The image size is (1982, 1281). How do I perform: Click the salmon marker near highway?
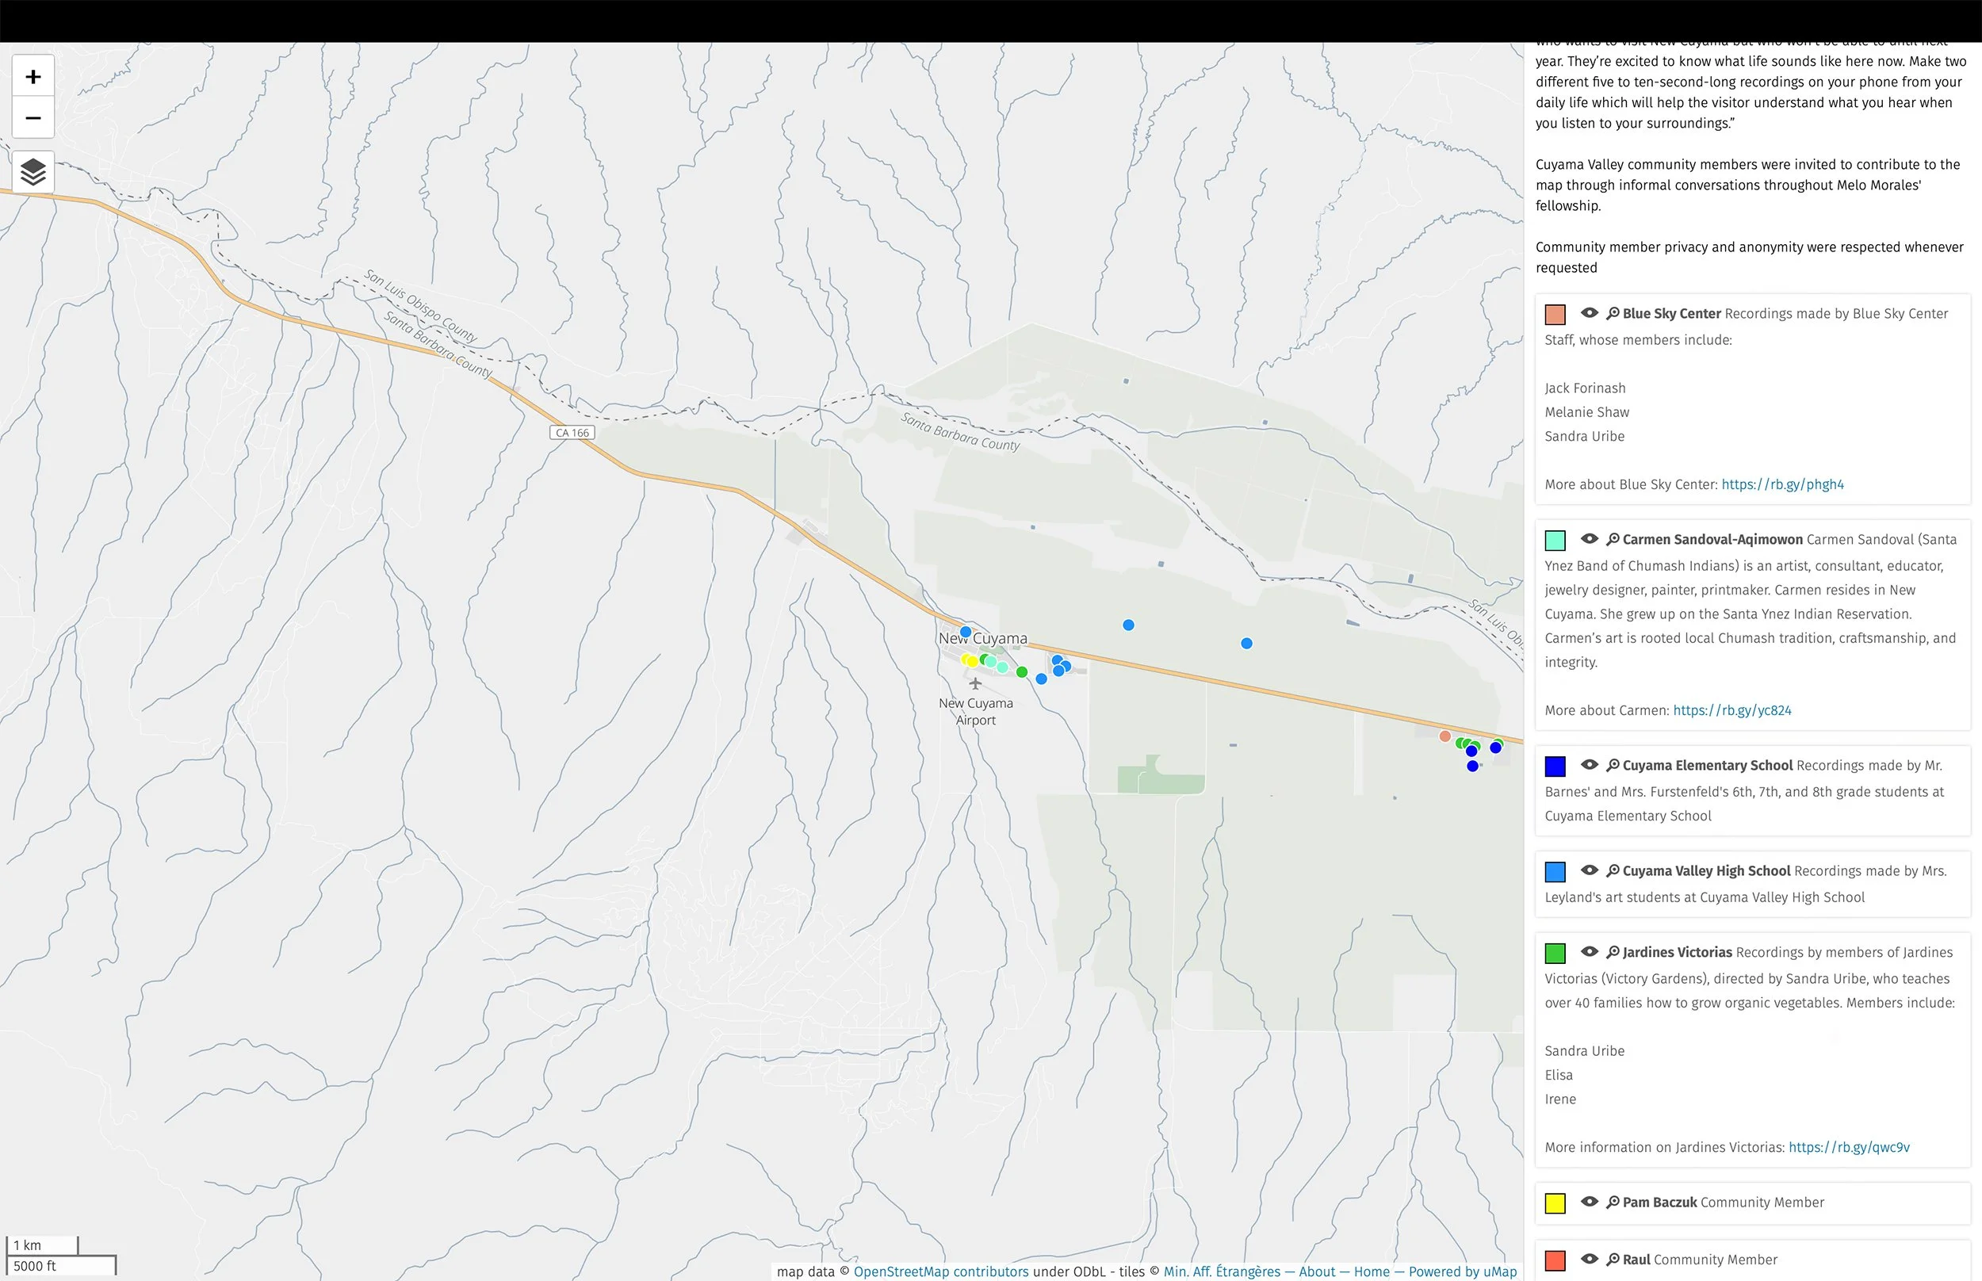pyautogui.click(x=1444, y=736)
